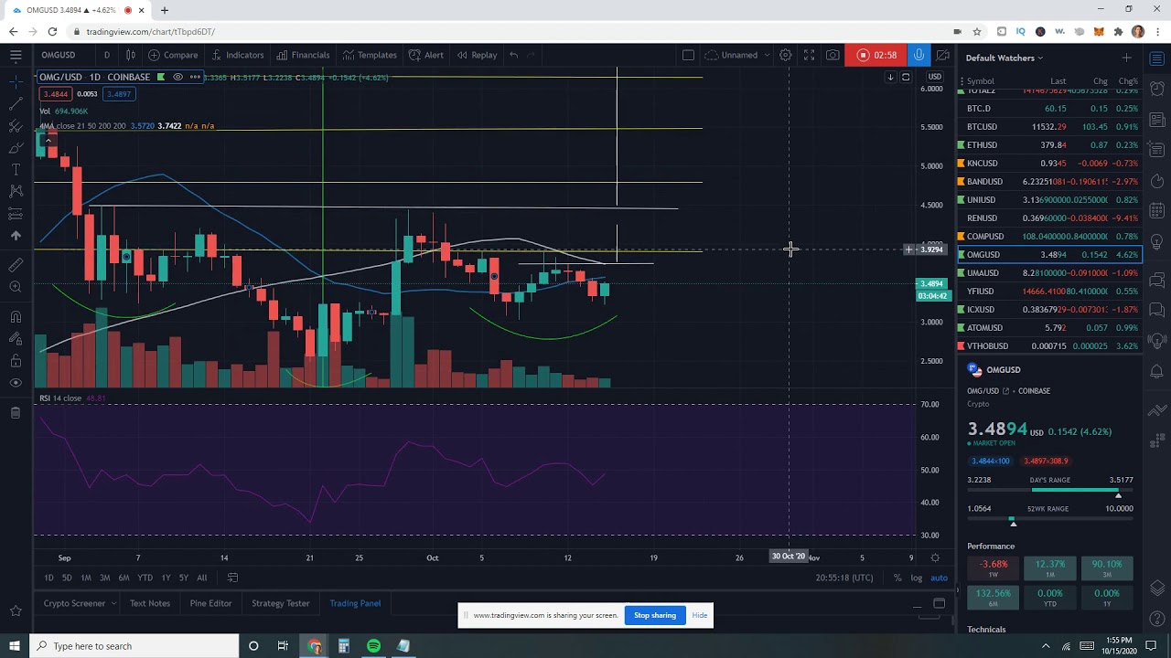The image size is (1171, 658).
Task: Open the trash remove drawings tool
Action: tap(16, 413)
